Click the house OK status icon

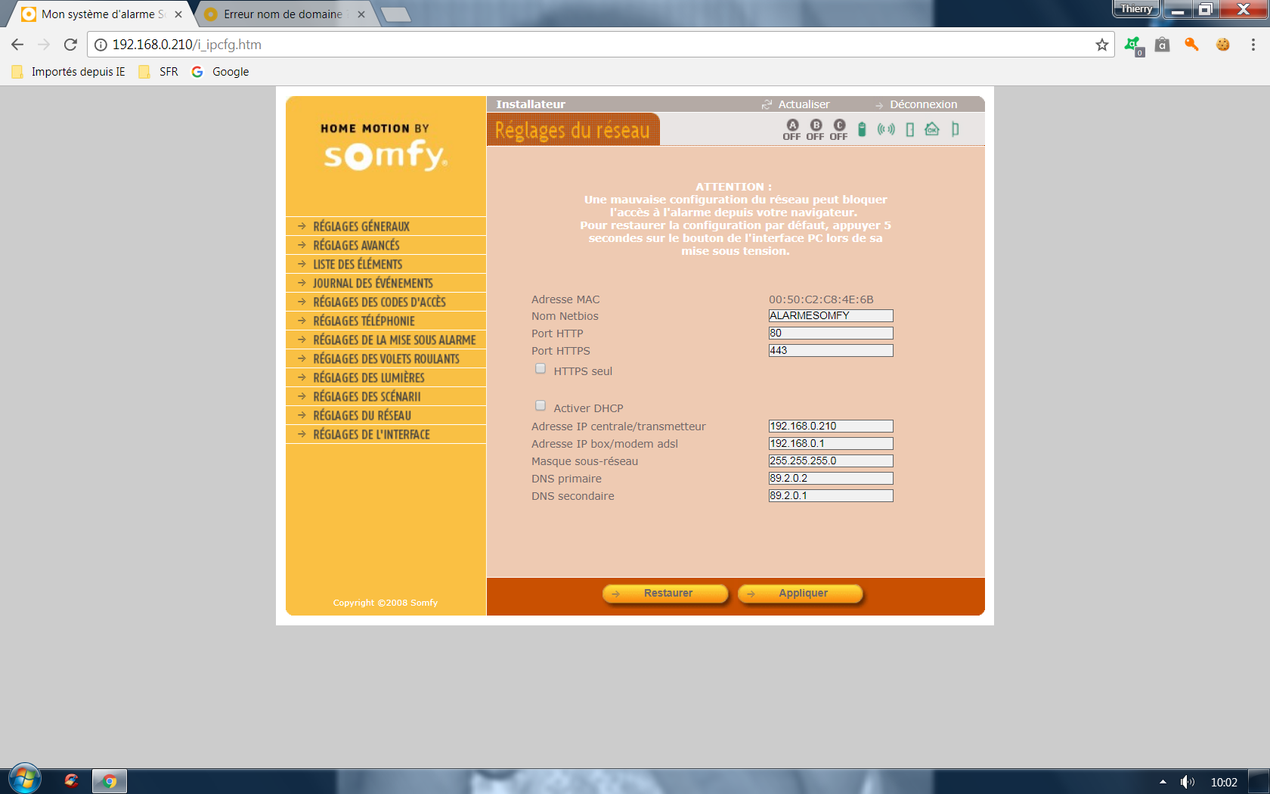tap(932, 129)
